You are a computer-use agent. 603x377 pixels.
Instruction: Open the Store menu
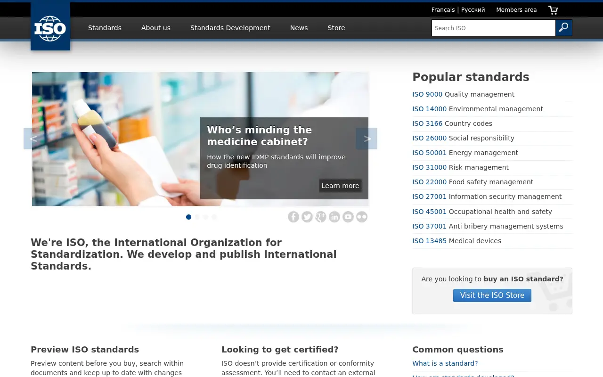pyautogui.click(x=336, y=28)
